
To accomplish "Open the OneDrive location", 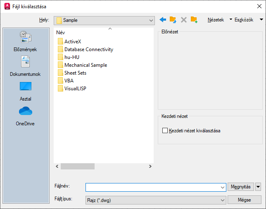I will coord(25,116).
